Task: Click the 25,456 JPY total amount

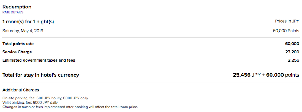Action: pyautogui.click(x=247, y=75)
